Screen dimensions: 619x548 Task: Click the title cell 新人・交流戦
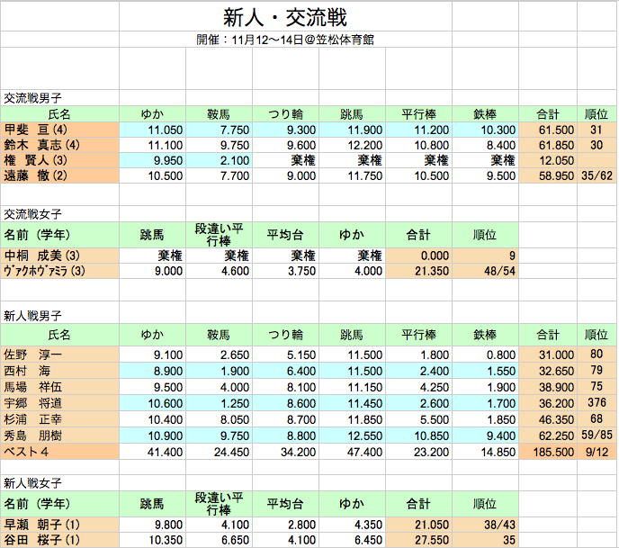(284, 17)
